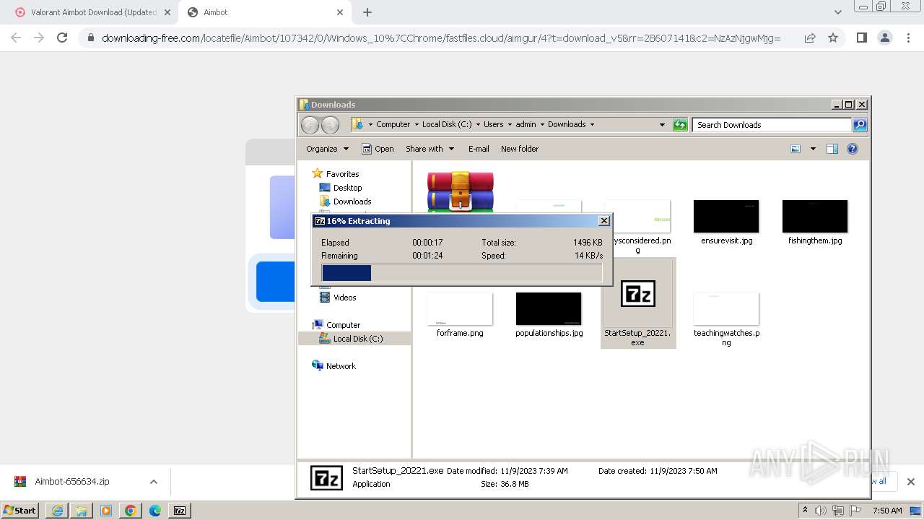Click the Chrome address bar URL
This screenshot has height=520, width=924.
coord(441,38)
